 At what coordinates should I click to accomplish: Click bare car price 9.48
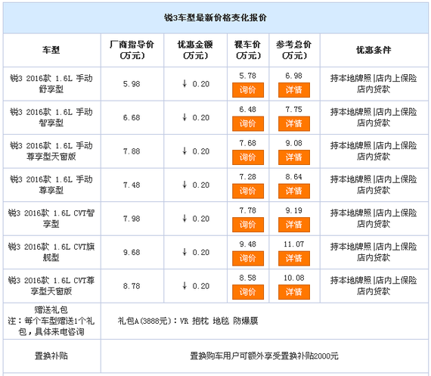(x=248, y=244)
